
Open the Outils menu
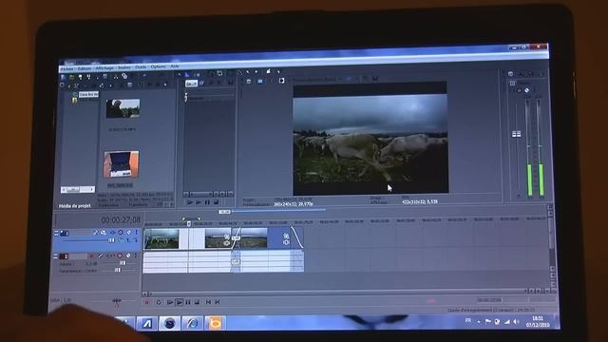pyautogui.click(x=141, y=67)
